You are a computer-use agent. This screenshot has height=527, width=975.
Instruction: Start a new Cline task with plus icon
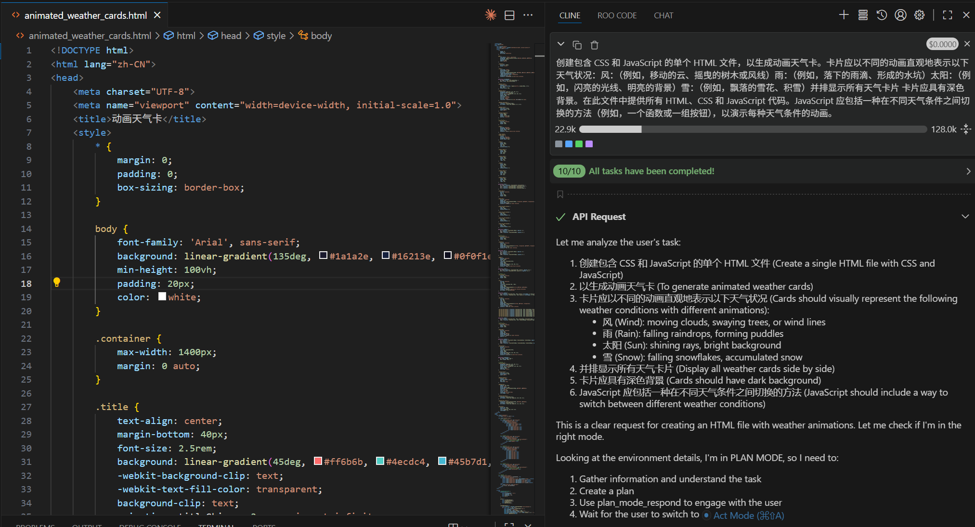pos(844,15)
